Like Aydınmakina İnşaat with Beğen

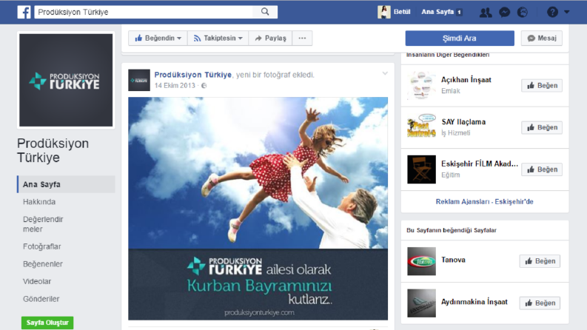[x=540, y=303]
